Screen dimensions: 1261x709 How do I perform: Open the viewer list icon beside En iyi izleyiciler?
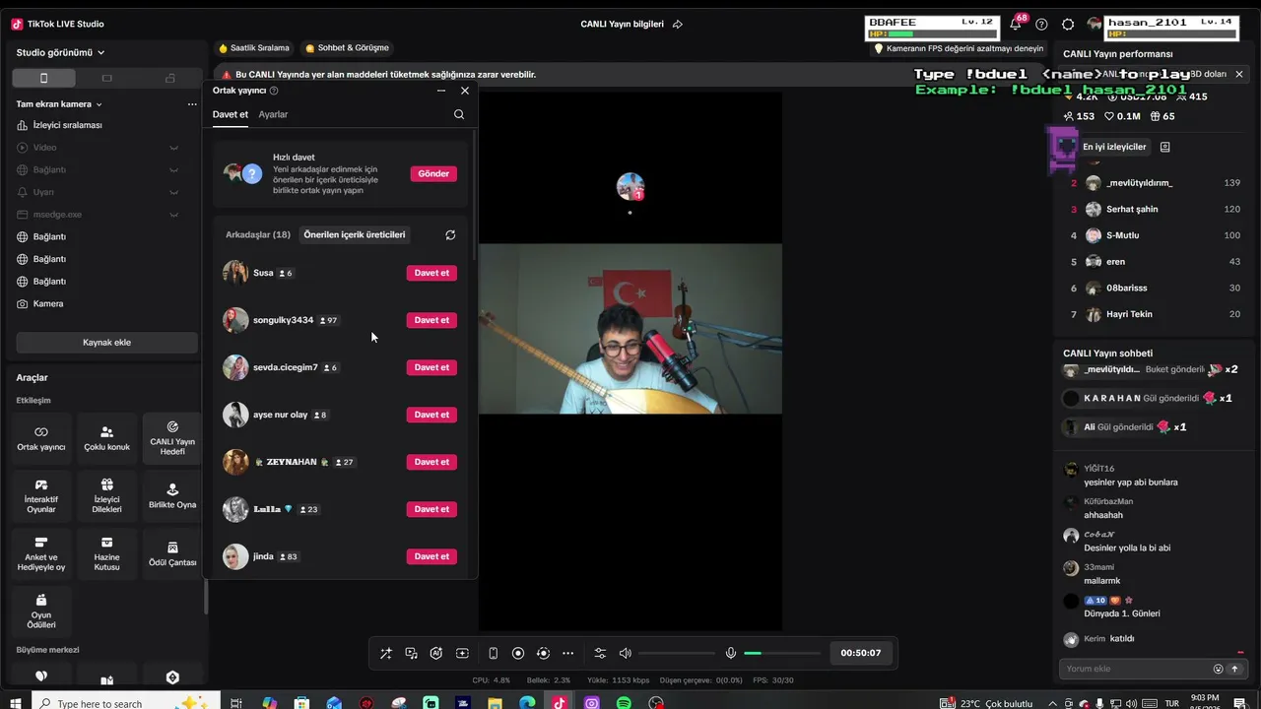click(1165, 147)
